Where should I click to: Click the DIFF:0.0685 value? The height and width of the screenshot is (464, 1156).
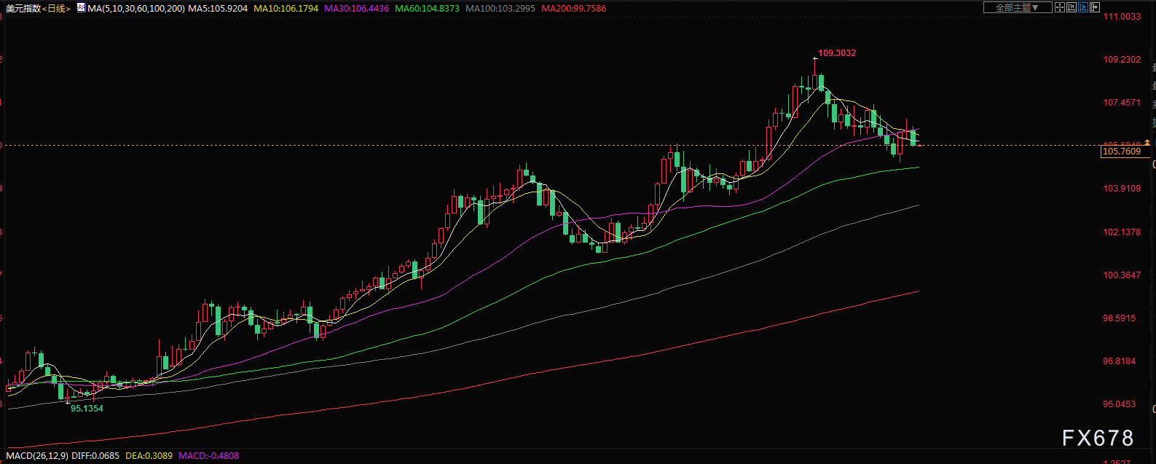coord(95,456)
